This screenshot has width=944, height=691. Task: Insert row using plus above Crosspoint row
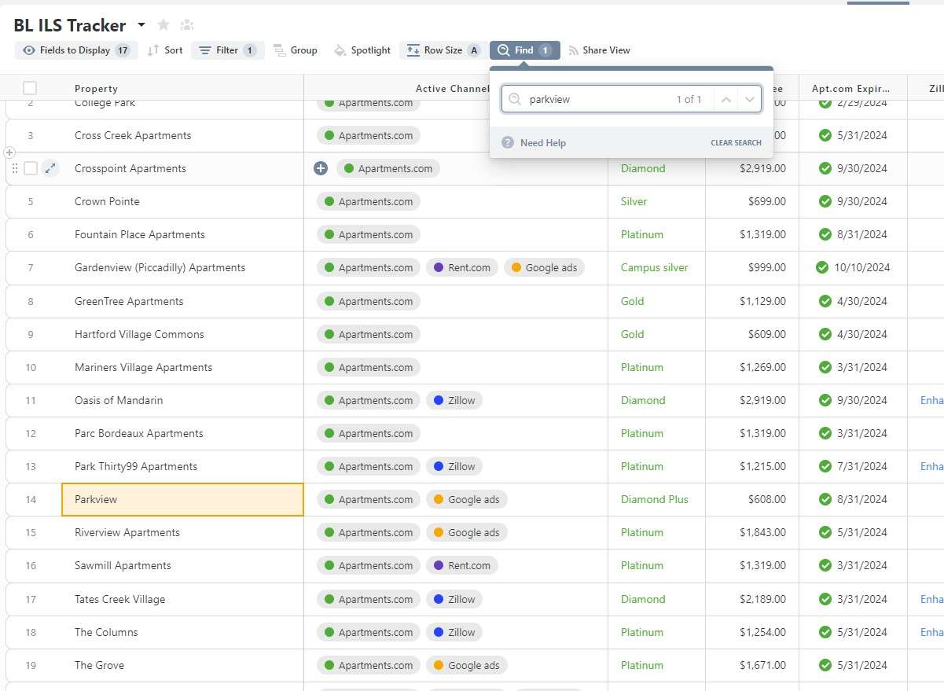pos(9,152)
